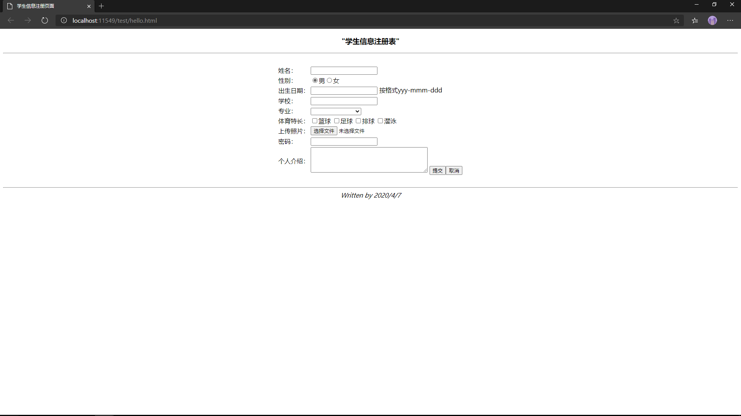741x416 pixels.
Task: Open the purple user profile avatar
Action: 712,20
